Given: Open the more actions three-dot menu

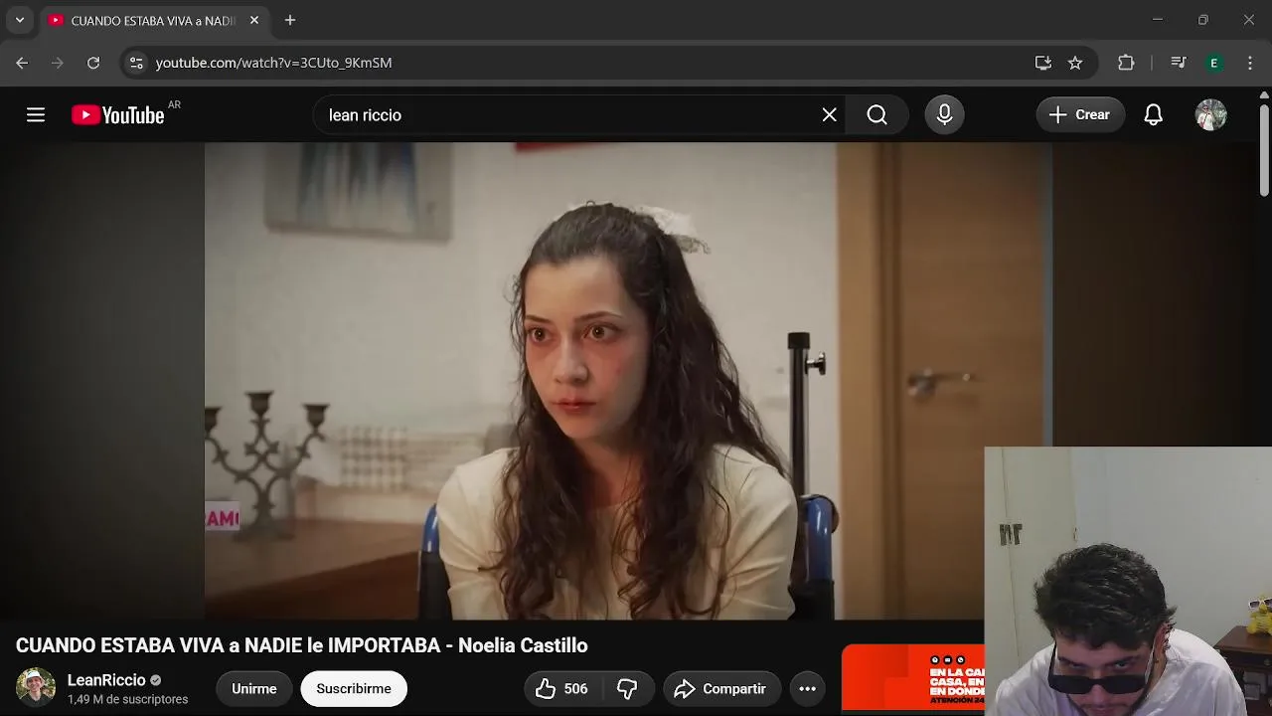Looking at the screenshot, I should [x=807, y=688].
